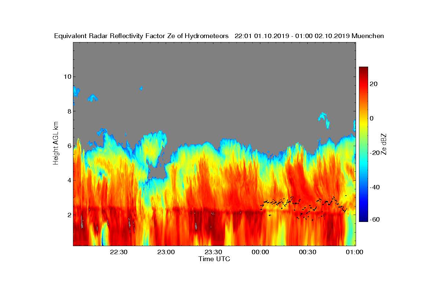
Task: Click the 'Time UTC' axis label
Action: 214,259
